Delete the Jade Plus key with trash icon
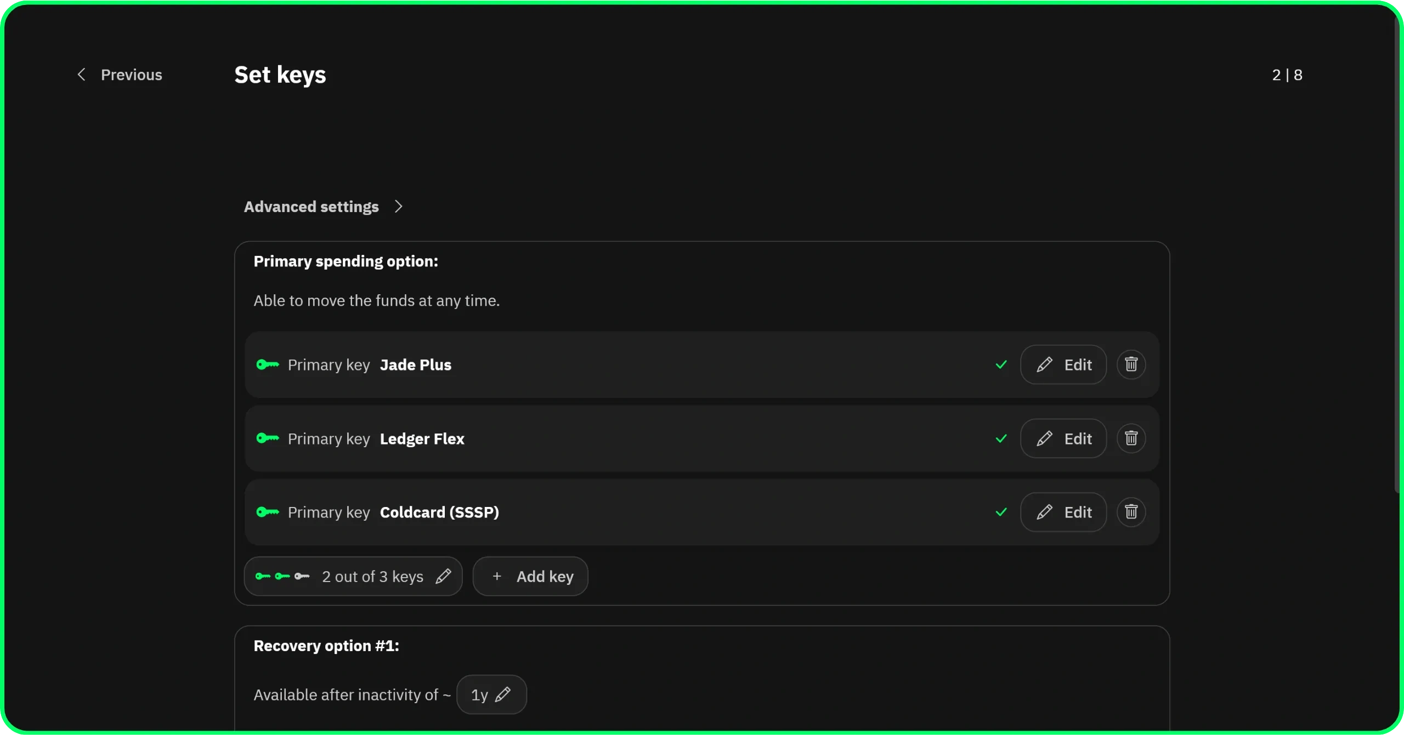 click(1131, 364)
